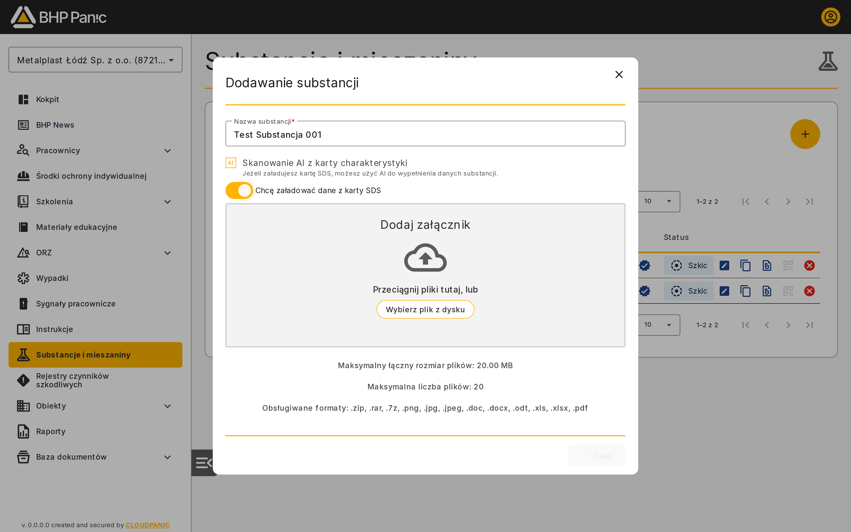
Task: Go to previous page in the bottom pagination
Action: 767,325
